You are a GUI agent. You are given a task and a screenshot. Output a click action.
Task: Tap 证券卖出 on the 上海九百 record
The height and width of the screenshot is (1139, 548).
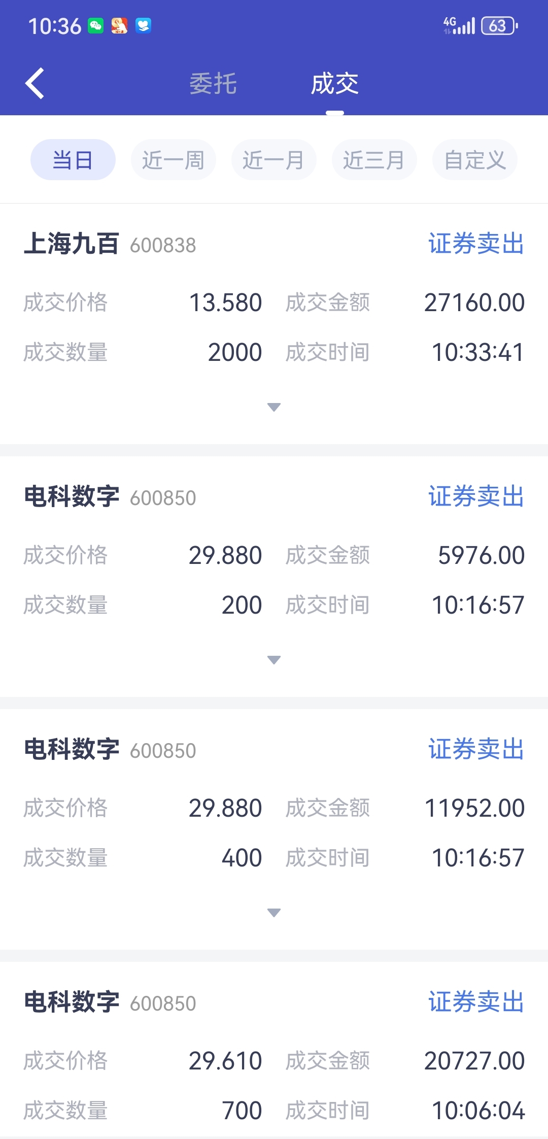pyautogui.click(x=476, y=244)
